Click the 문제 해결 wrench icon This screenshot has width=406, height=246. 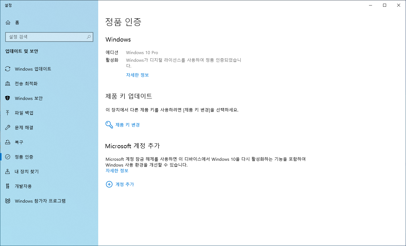coord(8,127)
